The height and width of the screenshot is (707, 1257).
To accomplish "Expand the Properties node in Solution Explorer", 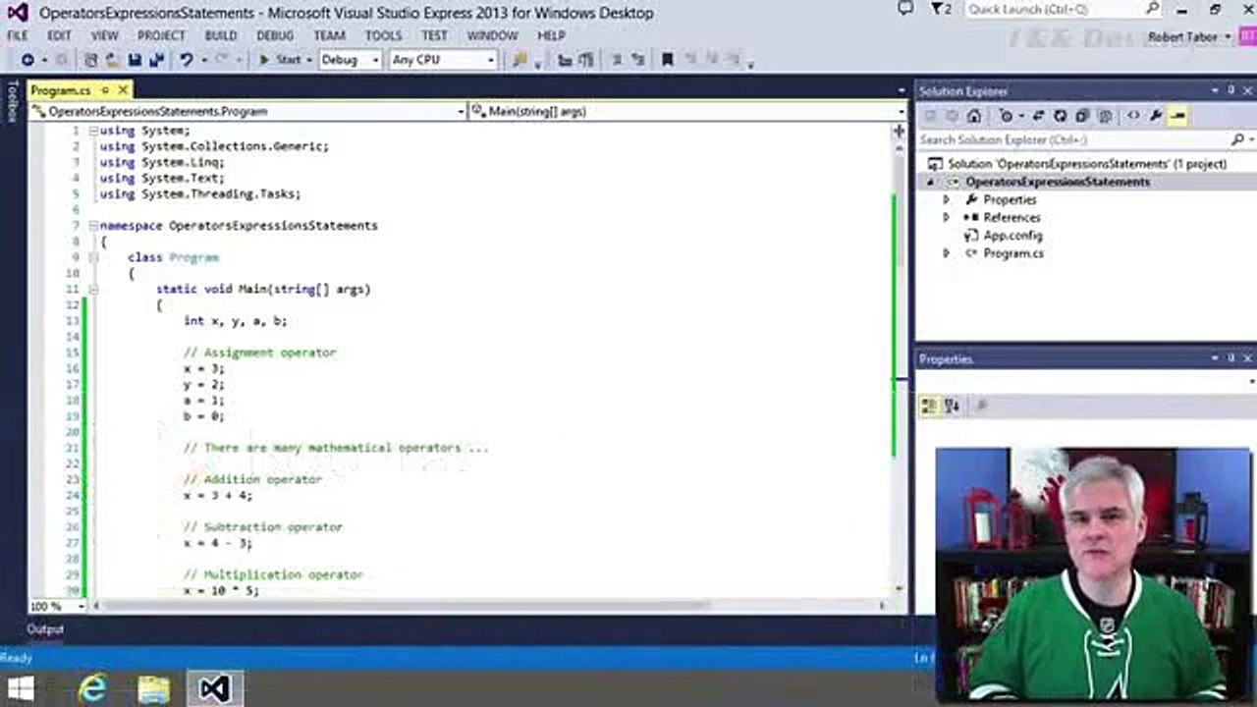I will pyautogui.click(x=946, y=200).
